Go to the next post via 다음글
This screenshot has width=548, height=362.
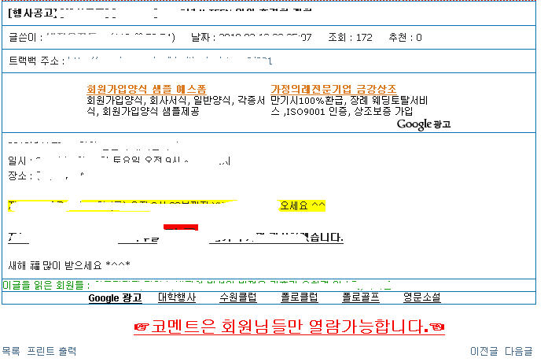click(519, 351)
